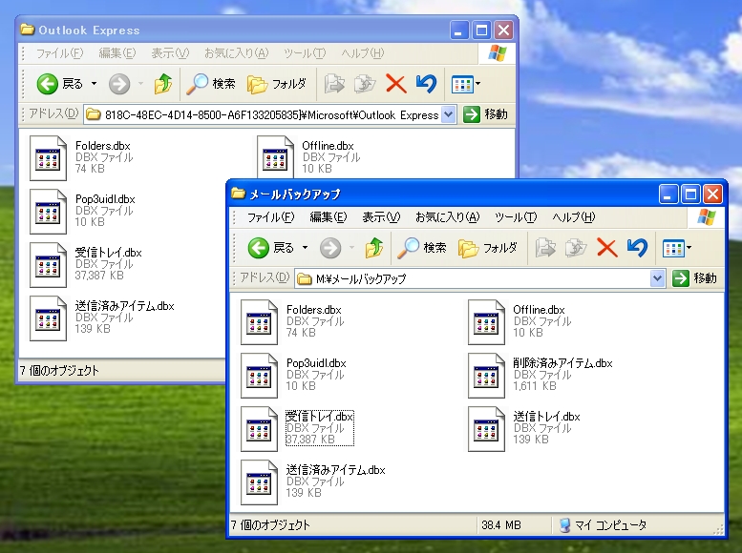Screen dimensions: 742x553
Task: Open ツール(T) menu in Outlook Express window
Action: (x=305, y=53)
